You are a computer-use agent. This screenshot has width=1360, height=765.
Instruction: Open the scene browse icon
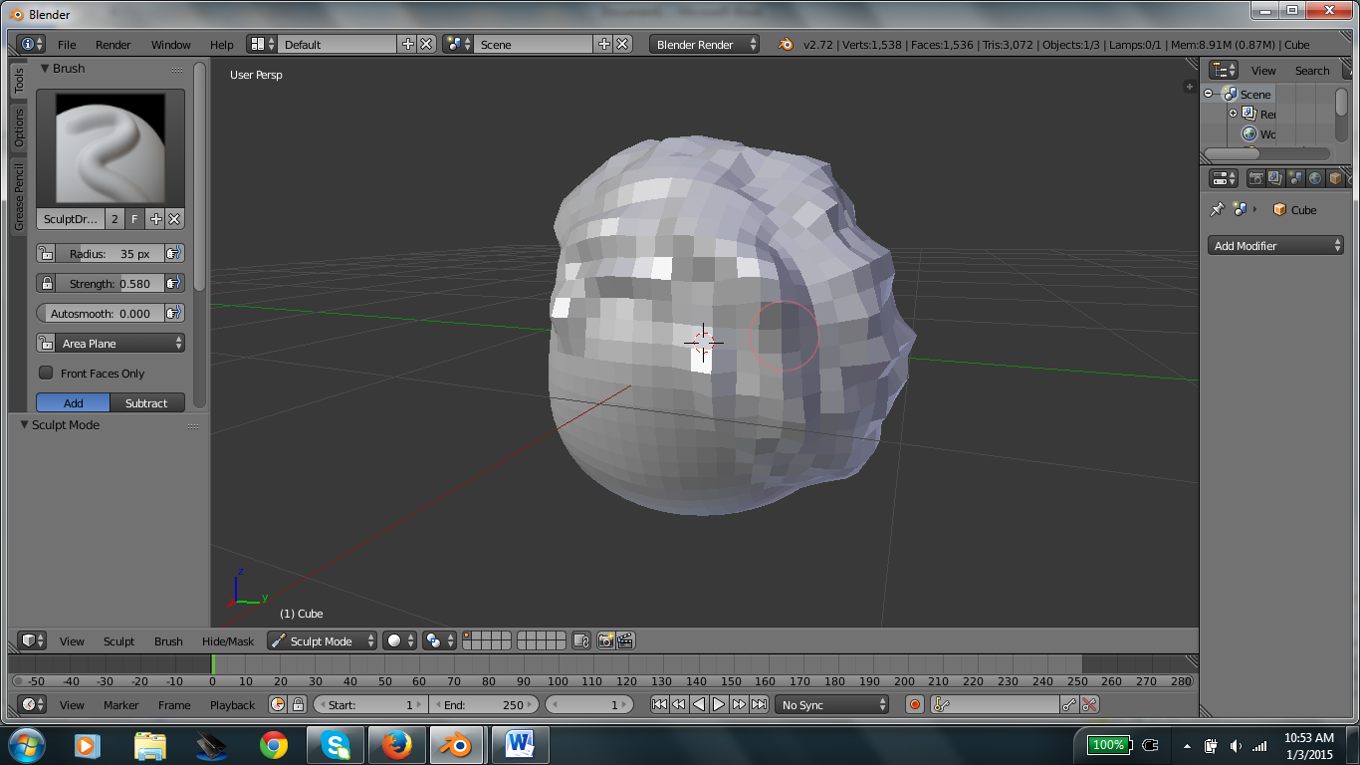pos(459,44)
